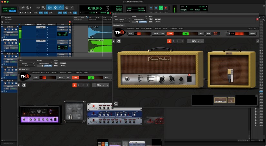This screenshot has width=266, height=146.
Task: Click the Tweed Deluxe input jack
Action: click(127, 79)
